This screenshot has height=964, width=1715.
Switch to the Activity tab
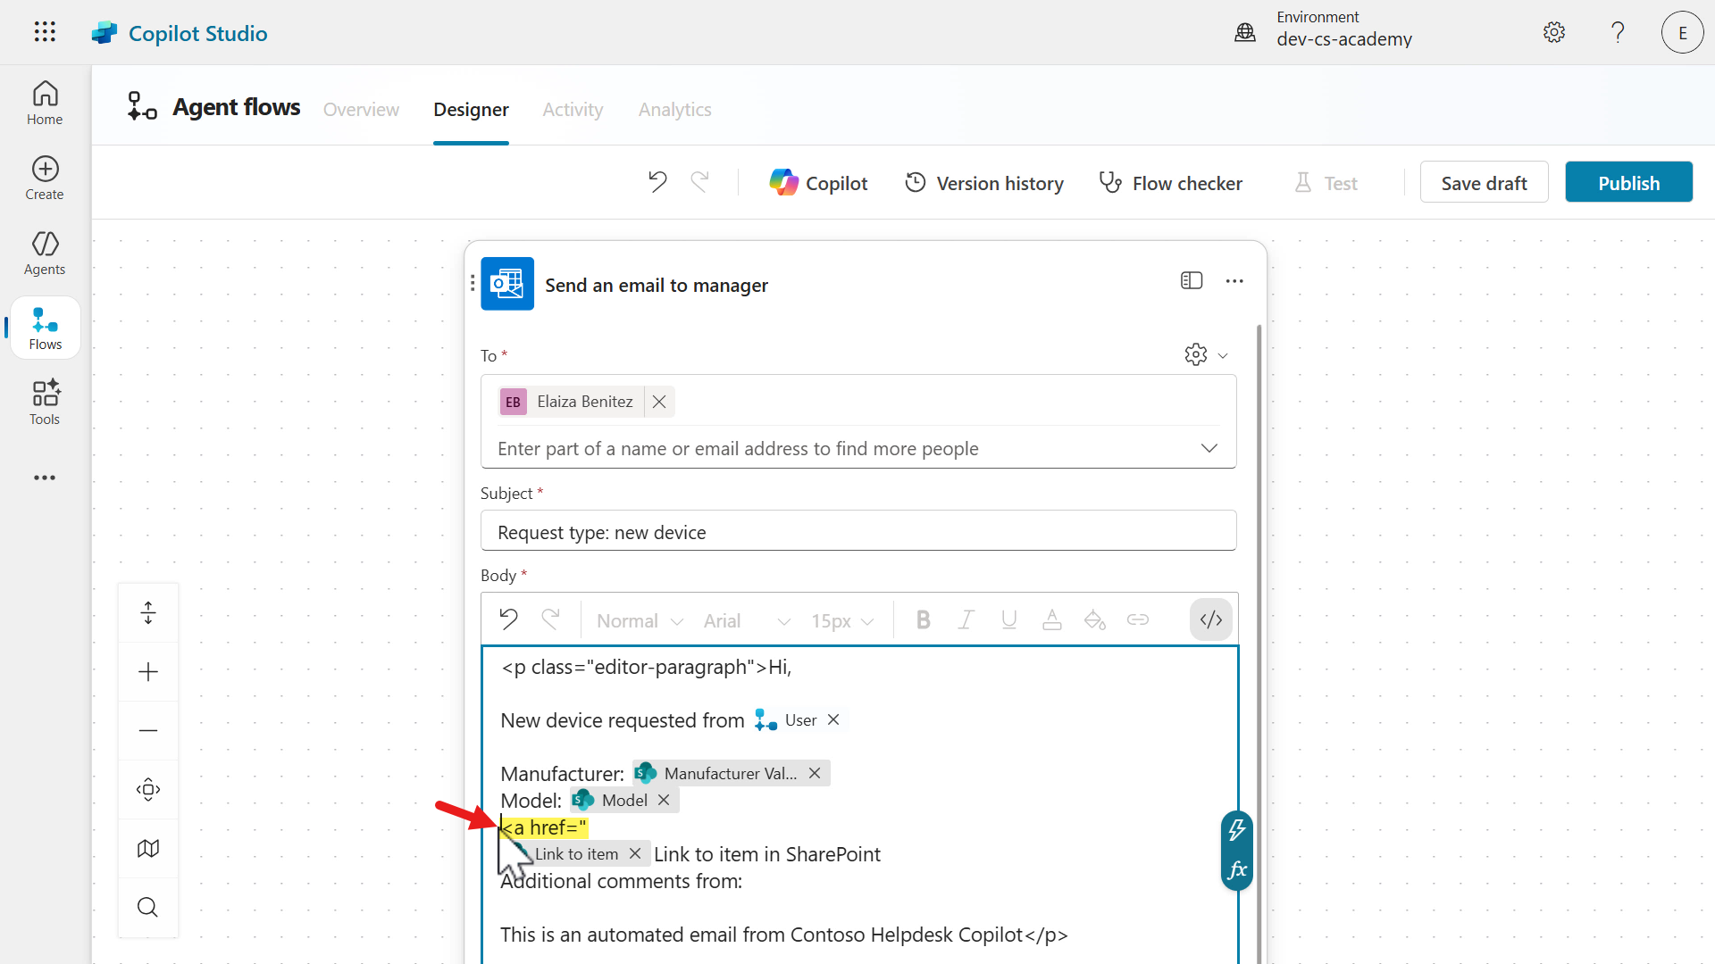click(573, 109)
